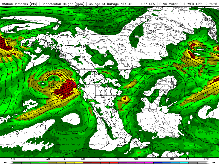Select the cyan swatch in the legend
Image resolution: width=219 pixels, height=164 pixels.
click(184, 163)
